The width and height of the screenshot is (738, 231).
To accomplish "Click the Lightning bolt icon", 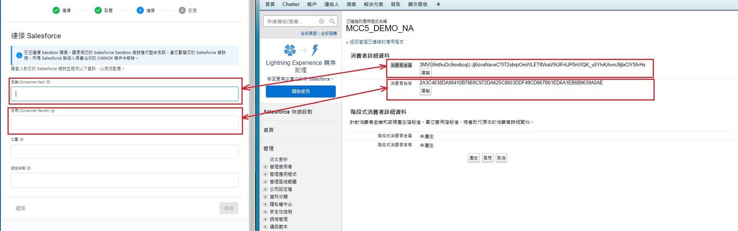I will (x=315, y=50).
